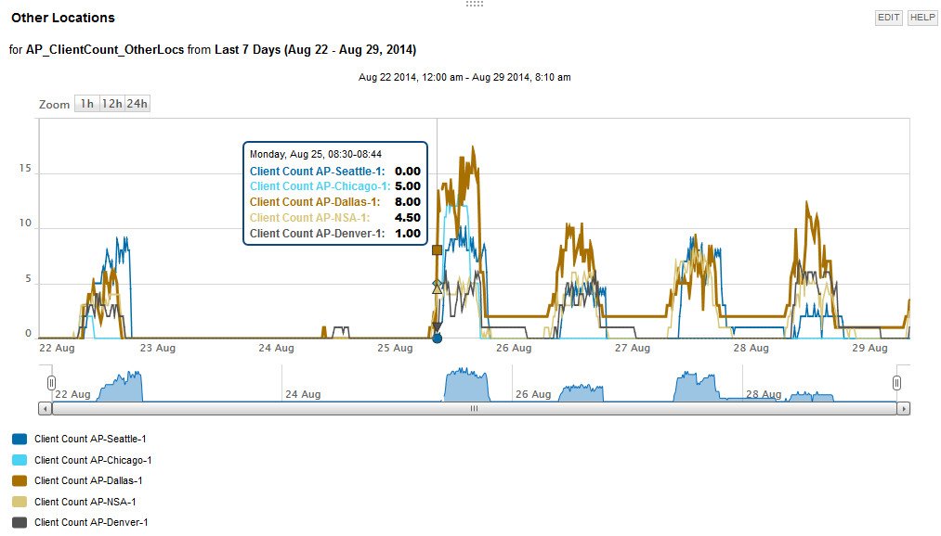Viewport: 941px width, 536px height.
Task: Click the '23 Aug' x-axis label
Action: (158, 348)
